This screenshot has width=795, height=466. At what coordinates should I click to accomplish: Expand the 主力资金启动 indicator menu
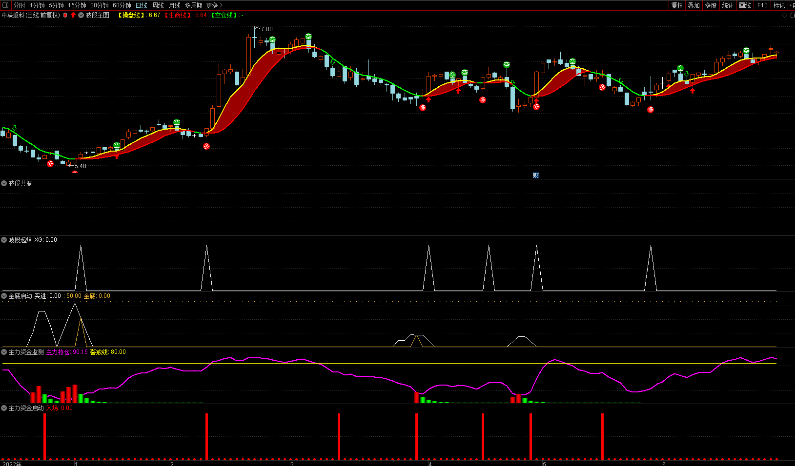coord(4,408)
